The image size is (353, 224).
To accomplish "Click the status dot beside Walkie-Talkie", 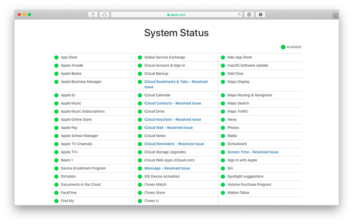I will 223,193.
